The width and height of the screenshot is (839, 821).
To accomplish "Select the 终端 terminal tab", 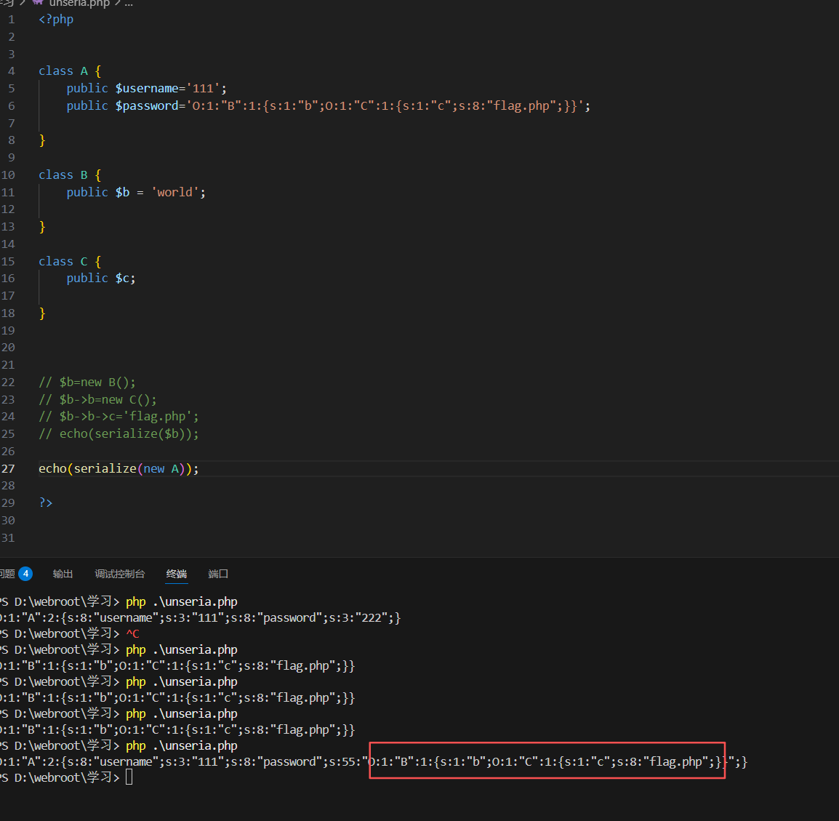I will point(177,574).
